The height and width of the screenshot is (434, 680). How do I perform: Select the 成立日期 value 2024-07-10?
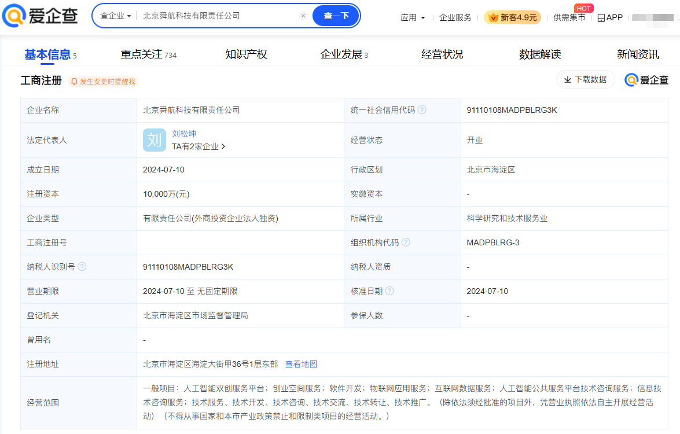point(164,170)
